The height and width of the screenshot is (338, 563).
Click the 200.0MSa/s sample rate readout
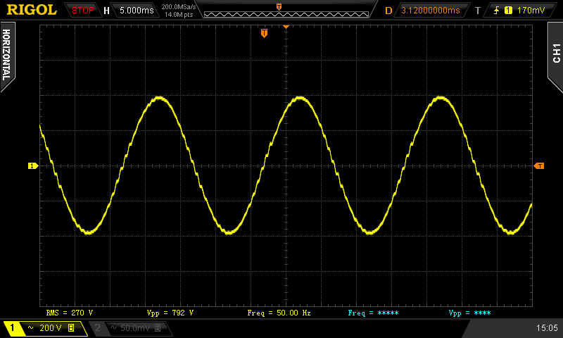pyautogui.click(x=179, y=7)
